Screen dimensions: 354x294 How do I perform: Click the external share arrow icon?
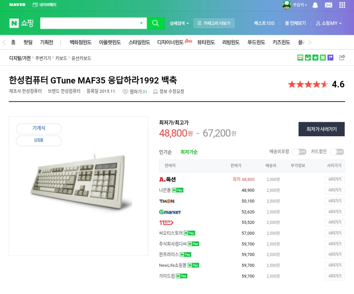[x=342, y=58]
